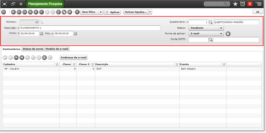Filter the Chave column
The image size is (266, 133).
point(74,65)
